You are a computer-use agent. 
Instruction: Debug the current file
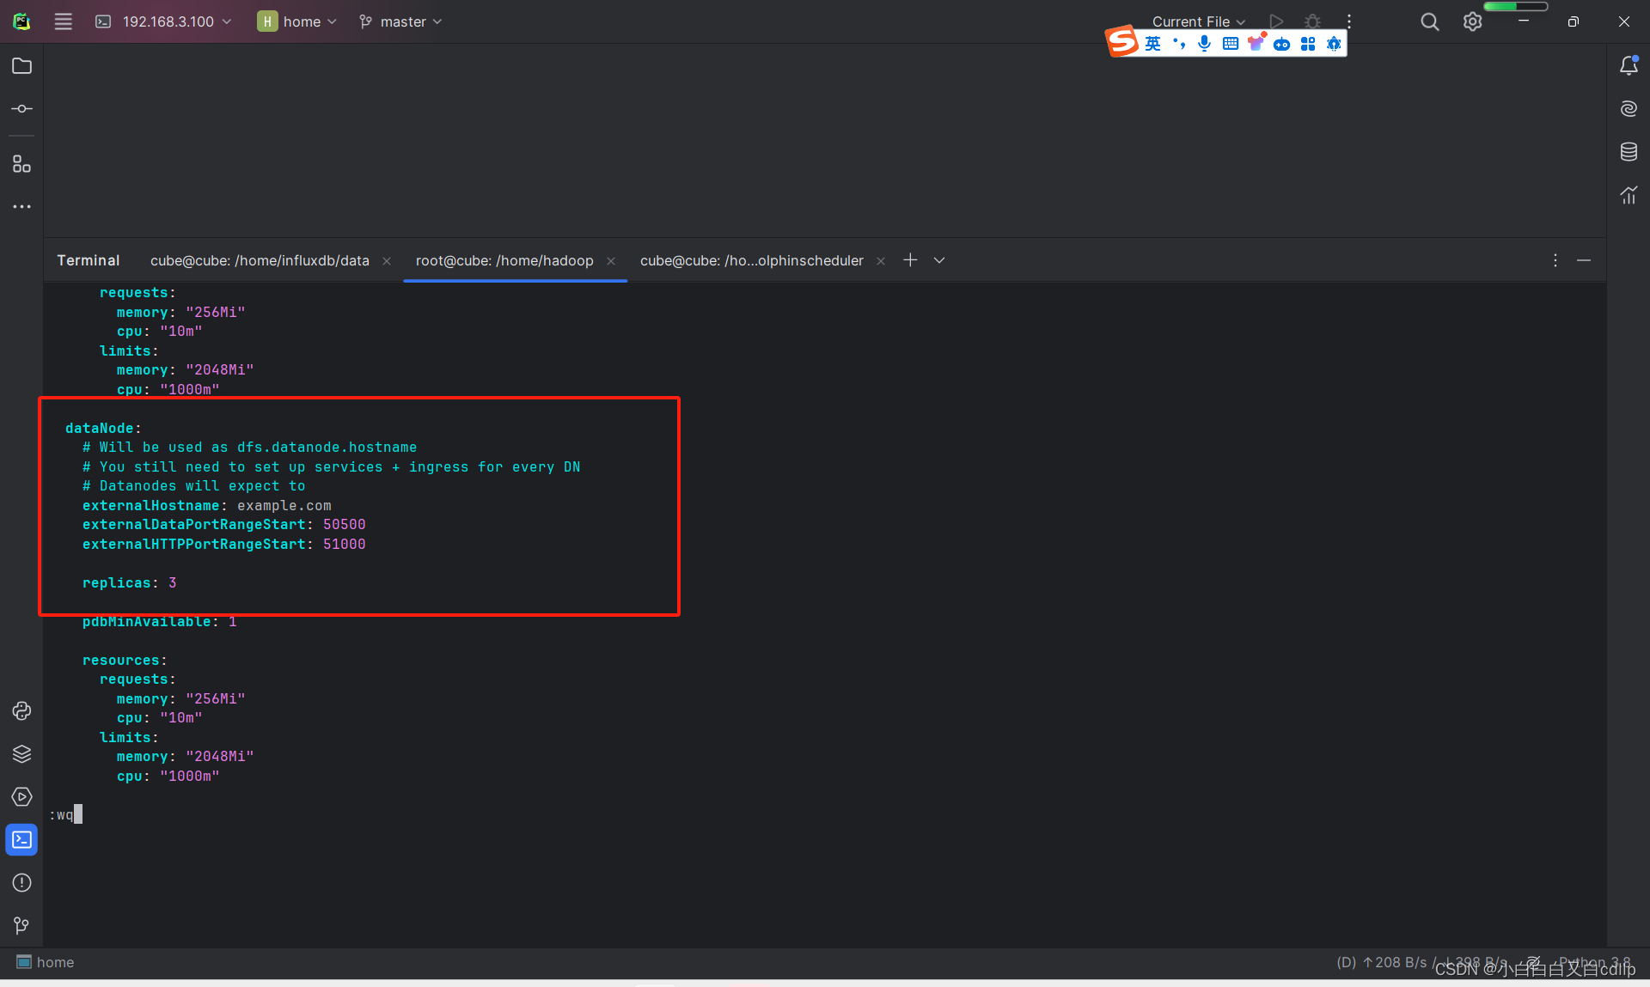[x=1312, y=21]
